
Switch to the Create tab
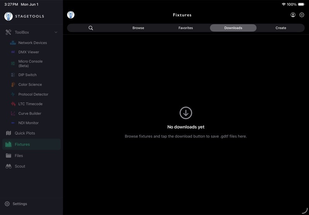[281, 28]
